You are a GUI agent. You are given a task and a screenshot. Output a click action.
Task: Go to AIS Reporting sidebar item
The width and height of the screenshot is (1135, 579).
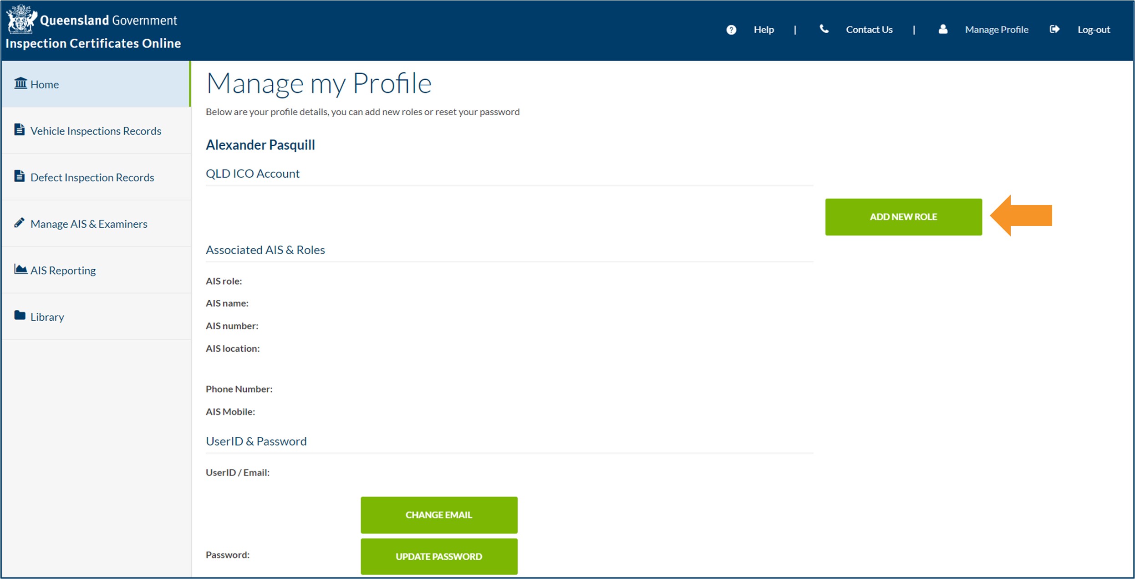tap(63, 271)
